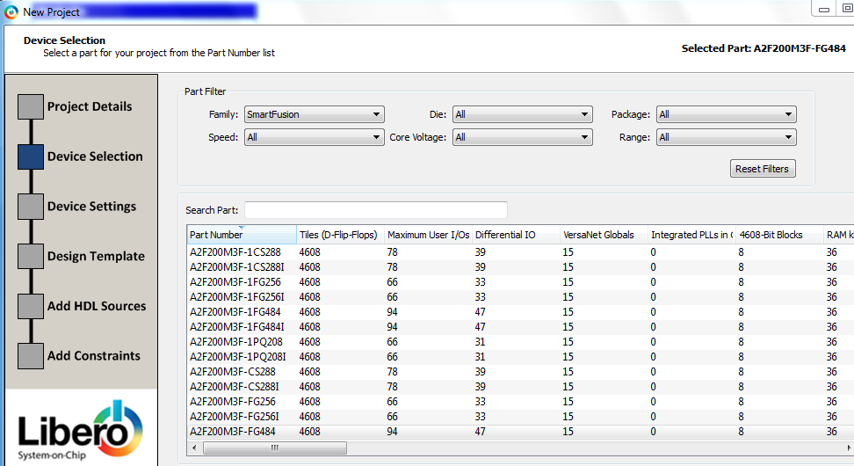Open the Core Voltage dropdown
Viewport: 854px width, 466px height.
[x=522, y=137]
